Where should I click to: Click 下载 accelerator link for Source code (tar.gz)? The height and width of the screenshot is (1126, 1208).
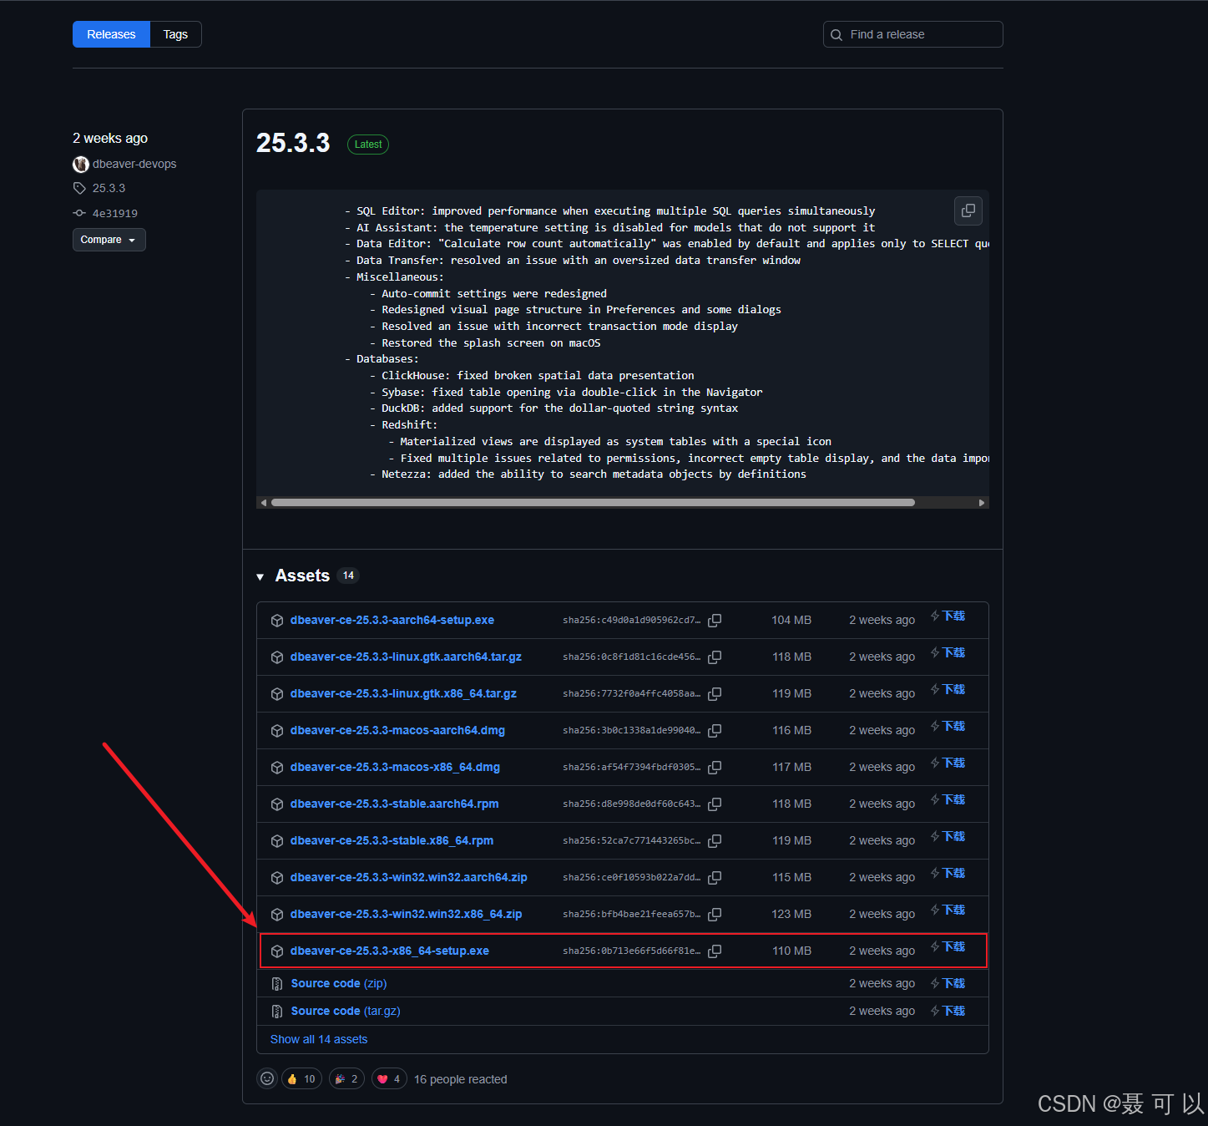(x=948, y=1011)
